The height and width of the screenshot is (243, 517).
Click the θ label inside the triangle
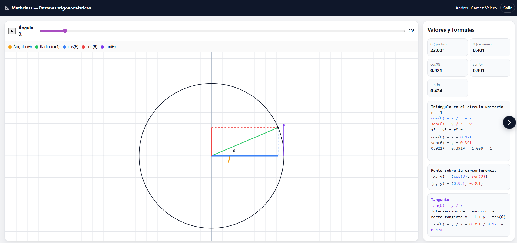(x=234, y=151)
